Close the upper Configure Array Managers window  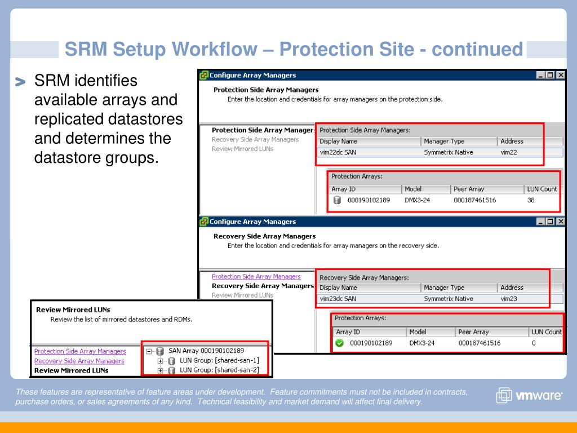[x=561, y=75]
